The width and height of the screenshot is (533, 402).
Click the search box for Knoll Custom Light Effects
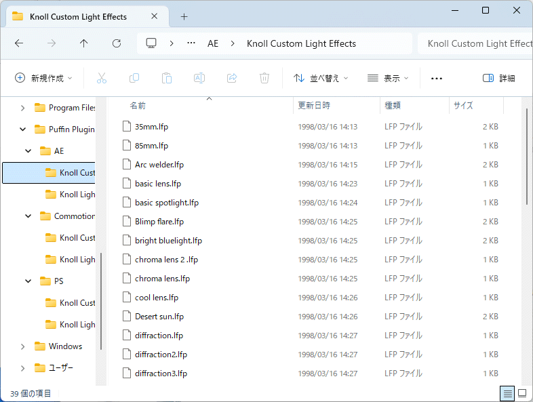point(475,43)
